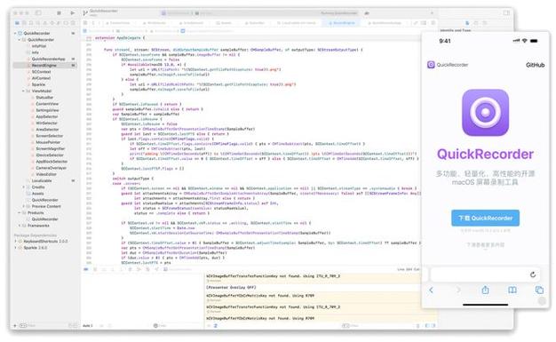The width and height of the screenshot is (556, 342).
Task: Click the QuickRecorder title in page header
Action: (x=452, y=65)
